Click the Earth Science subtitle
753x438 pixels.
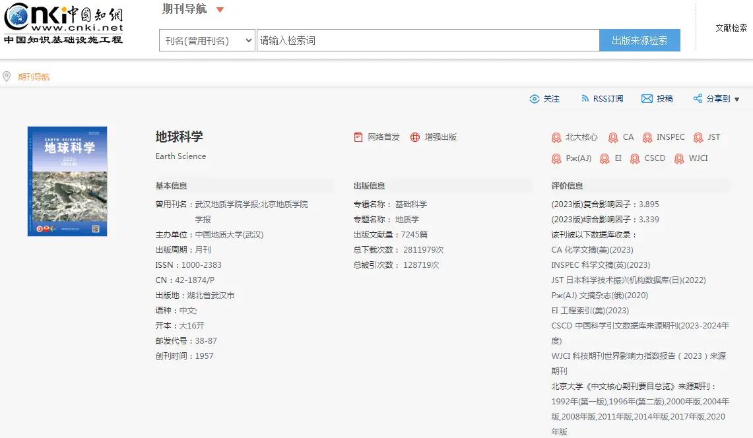click(181, 156)
